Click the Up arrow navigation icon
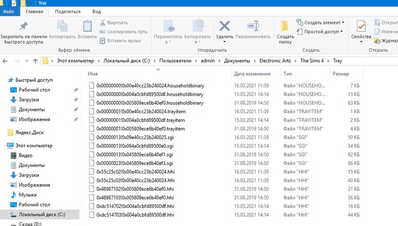The image size is (398, 226). (35, 61)
